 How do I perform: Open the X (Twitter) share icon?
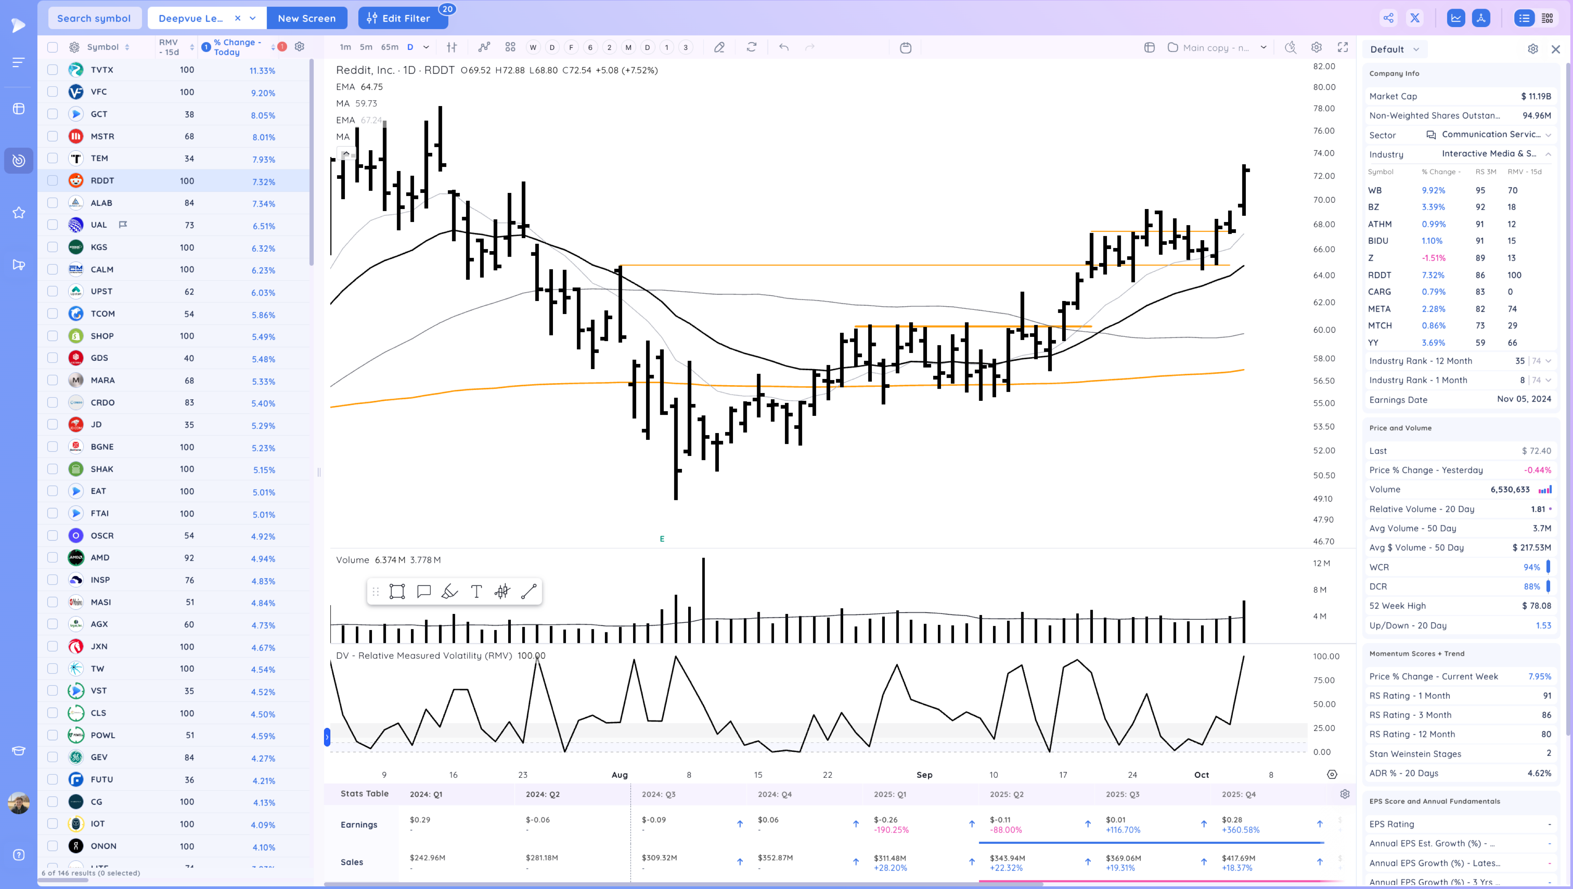(x=1415, y=18)
